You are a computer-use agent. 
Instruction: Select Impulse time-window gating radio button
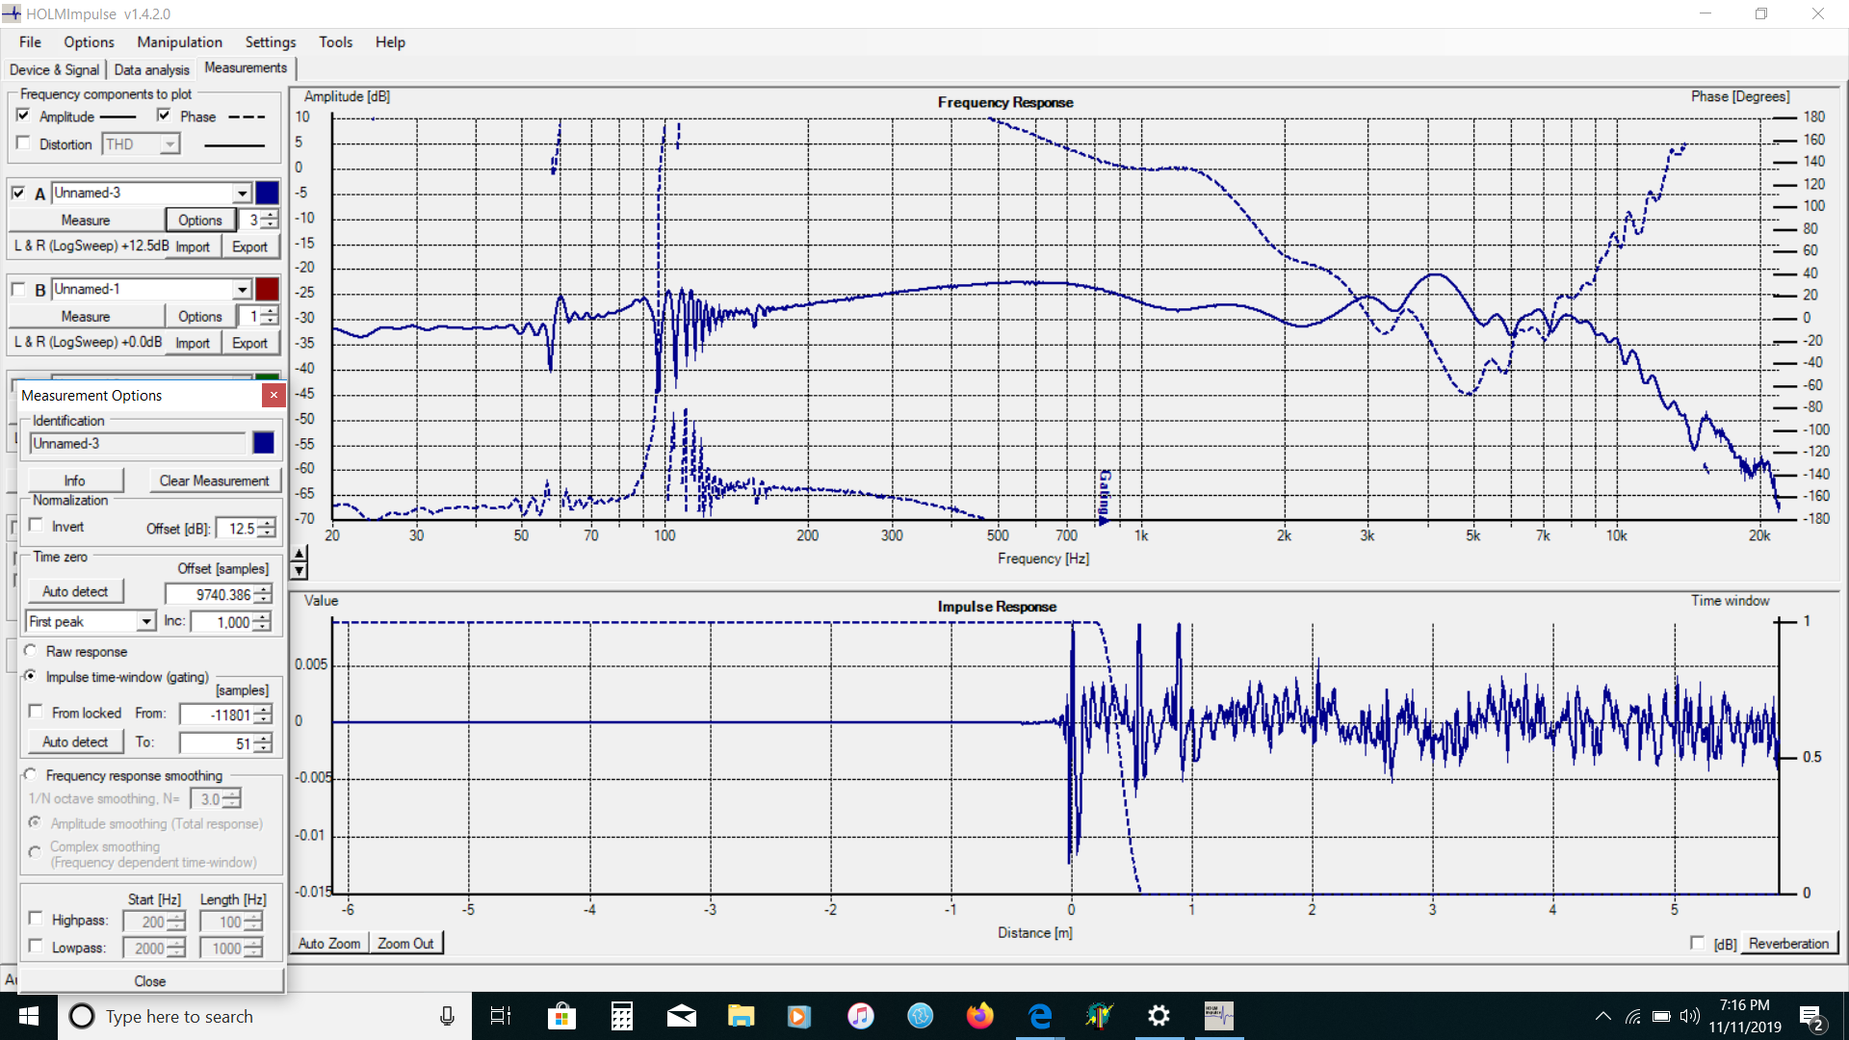pos(31,677)
